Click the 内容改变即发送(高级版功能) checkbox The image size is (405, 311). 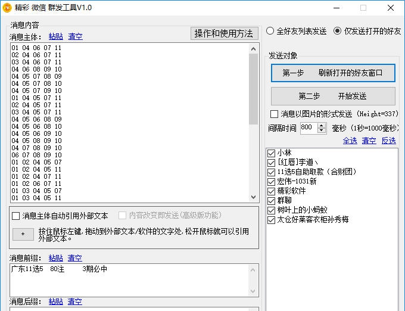[122, 216]
